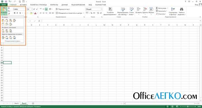Switch to РАЗМЕТКА СТРАНИЦЫ tab
Viewport: 202px width, 108px height.
[x=38, y=5]
